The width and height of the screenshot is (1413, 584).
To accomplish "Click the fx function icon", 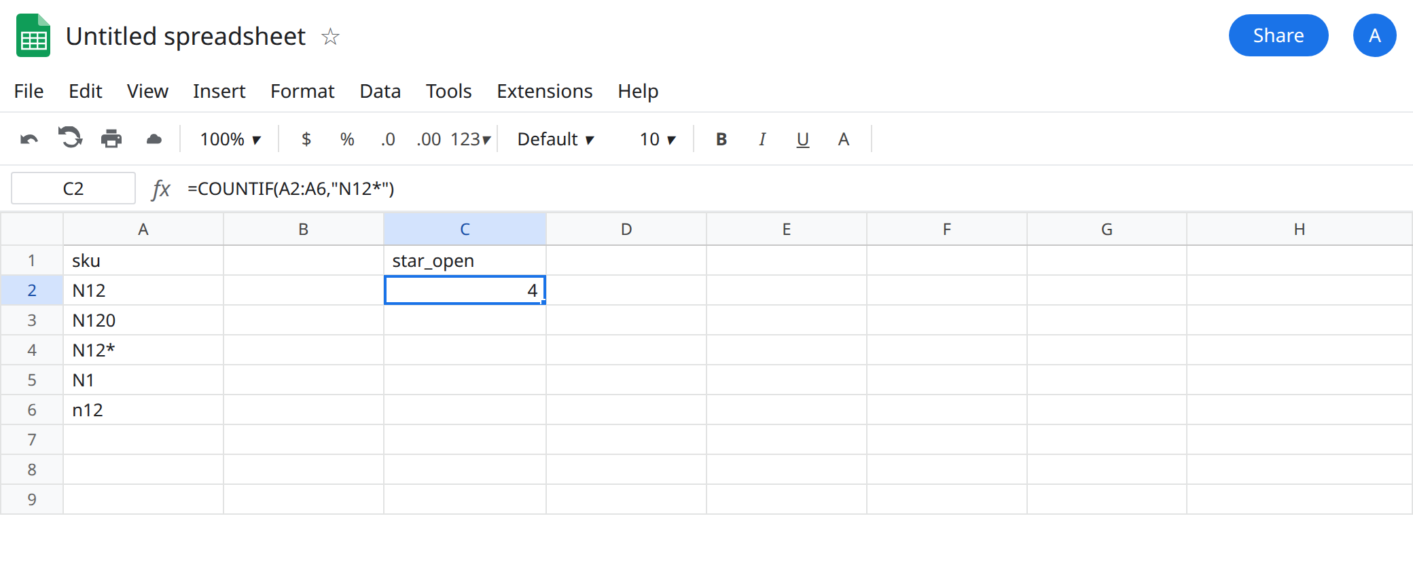I will tap(161, 189).
